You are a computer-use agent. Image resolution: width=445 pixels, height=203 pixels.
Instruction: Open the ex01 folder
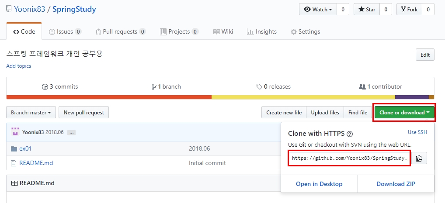point(25,148)
